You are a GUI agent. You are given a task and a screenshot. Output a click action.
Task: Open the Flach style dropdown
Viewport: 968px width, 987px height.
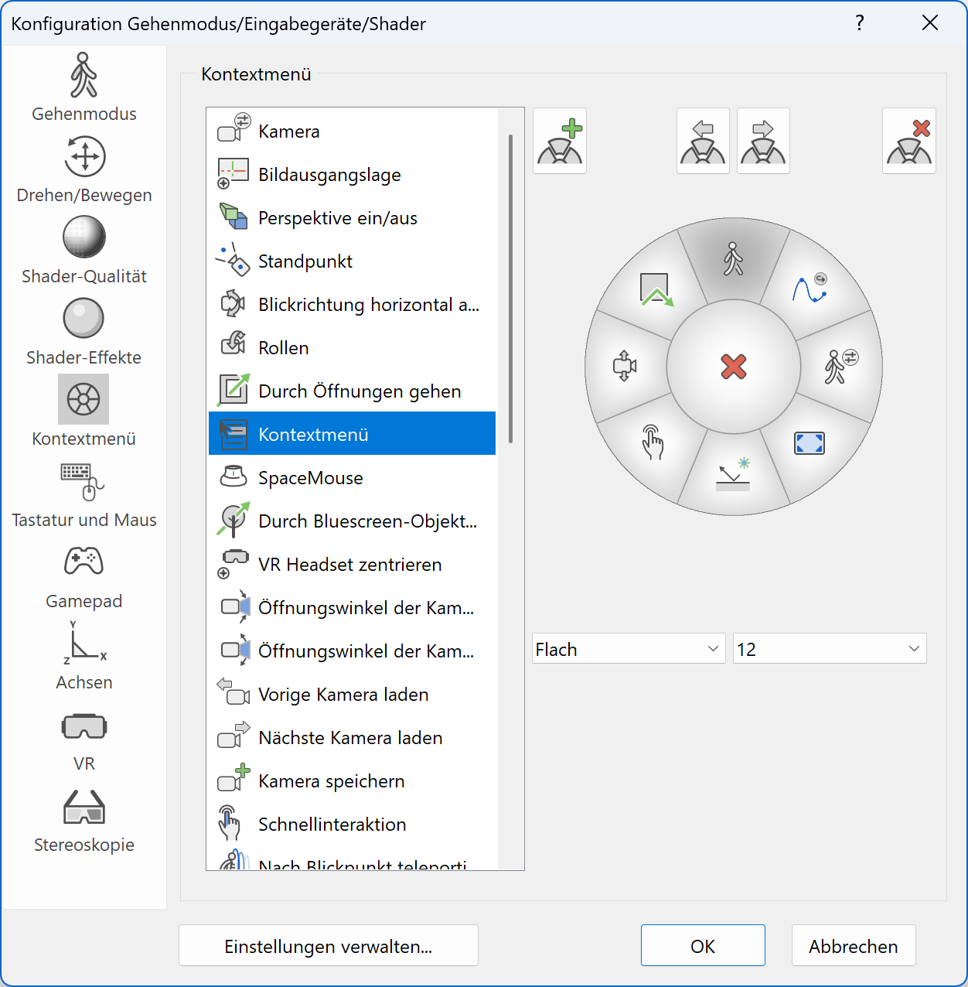(628, 649)
